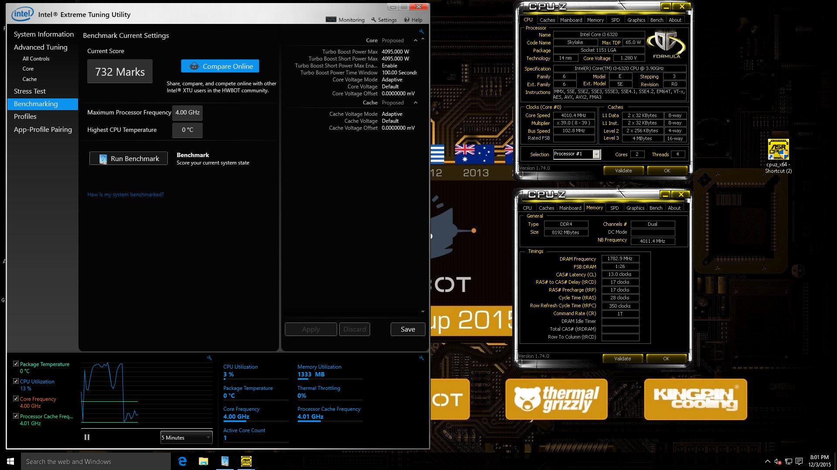Screen dimensions: 837x470
Task: Open Windows Start menu
Action: pyautogui.click(x=10, y=461)
